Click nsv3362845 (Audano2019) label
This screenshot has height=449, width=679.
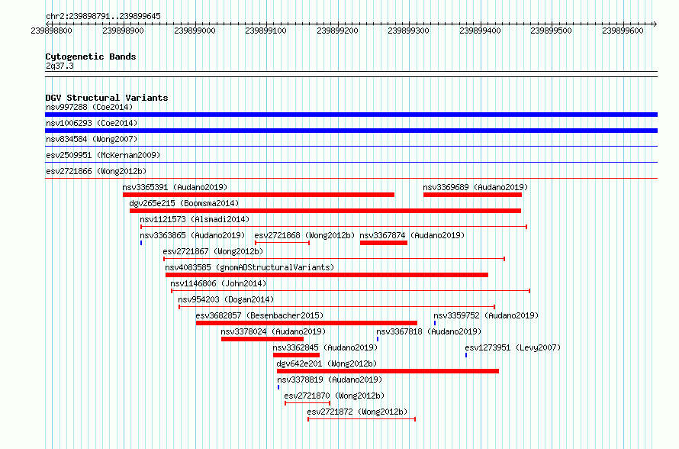(x=325, y=347)
